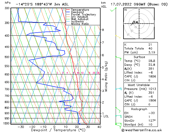Image resolution: width=170 pixels, height=132 pixels.
Task: Click the 'Wet Adiabat' legend label
Action: (x=80, y=19)
